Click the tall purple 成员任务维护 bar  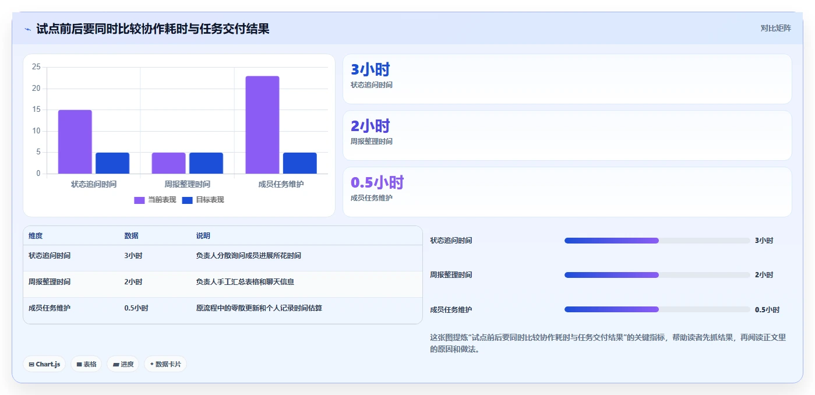pos(262,125)
